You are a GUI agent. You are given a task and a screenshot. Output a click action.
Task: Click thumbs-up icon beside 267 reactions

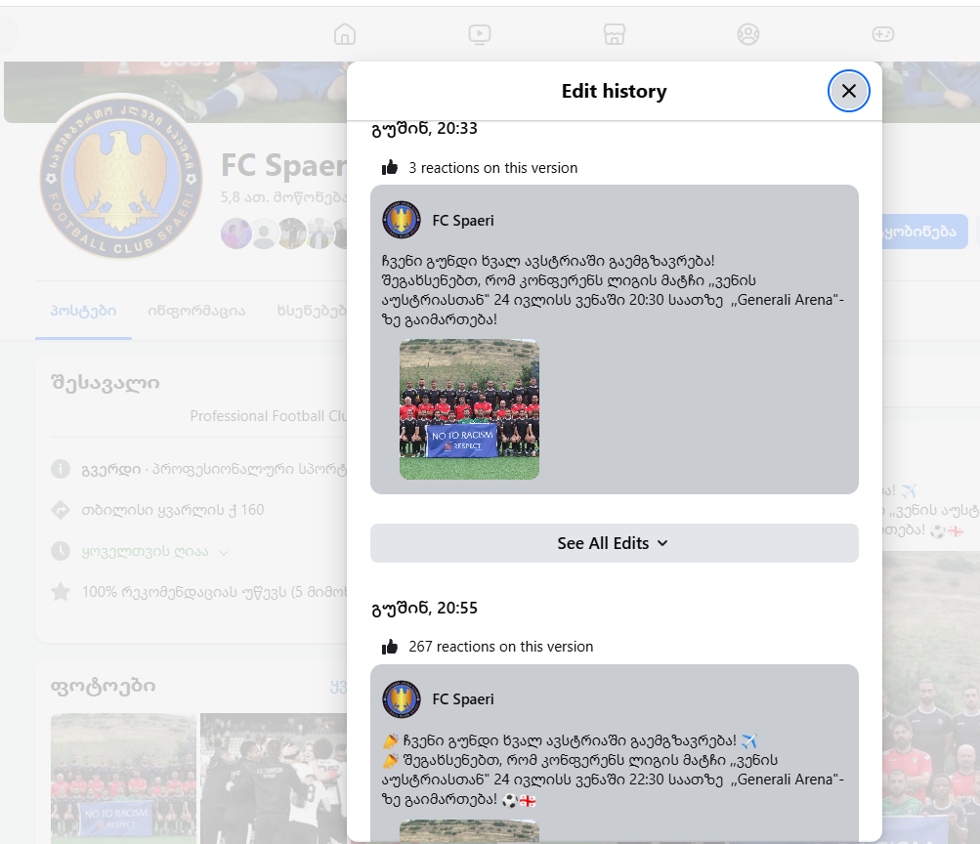tap(390, 647)
